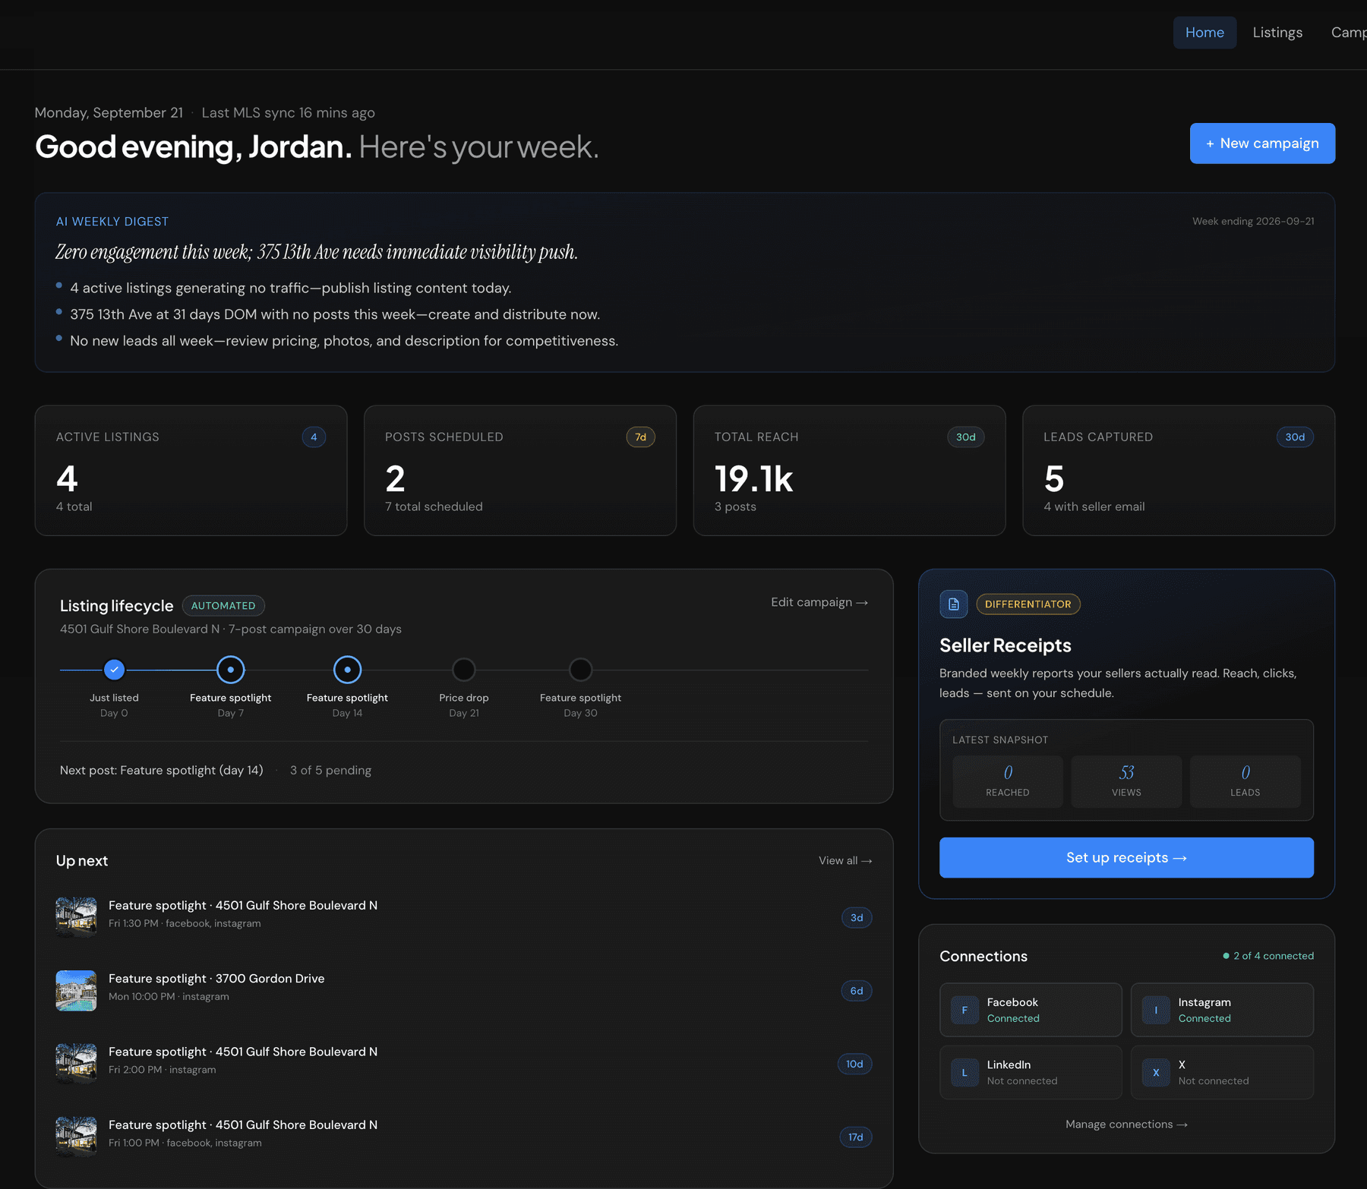Switch to the Listings tab
The image size is (1367, 1189).
1277,33
